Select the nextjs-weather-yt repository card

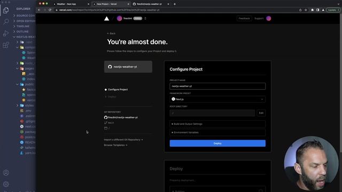(x=128, y=67)
